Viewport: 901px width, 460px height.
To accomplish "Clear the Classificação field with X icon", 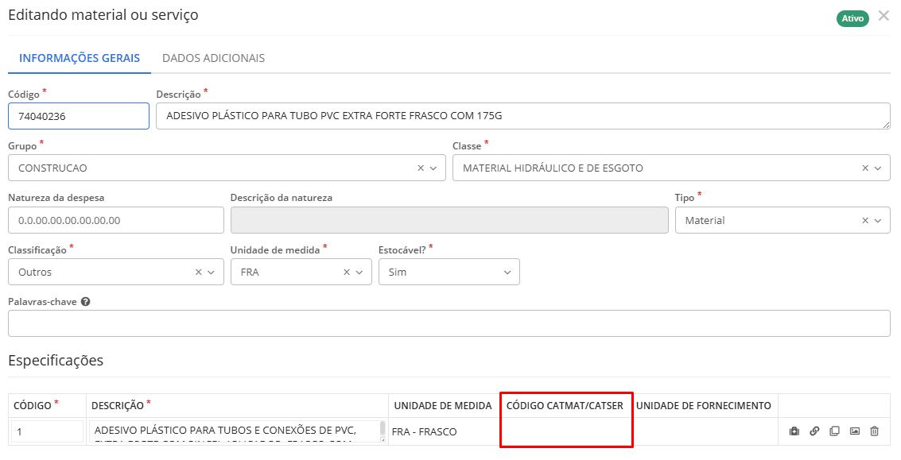I will [198, 272].
